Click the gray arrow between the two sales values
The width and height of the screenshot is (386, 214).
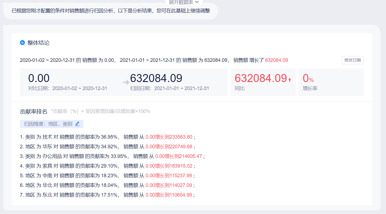126,82
